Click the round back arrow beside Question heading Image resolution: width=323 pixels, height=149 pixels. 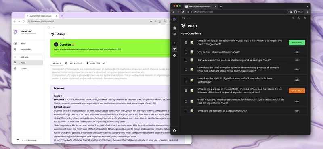[x=56, y=44]
